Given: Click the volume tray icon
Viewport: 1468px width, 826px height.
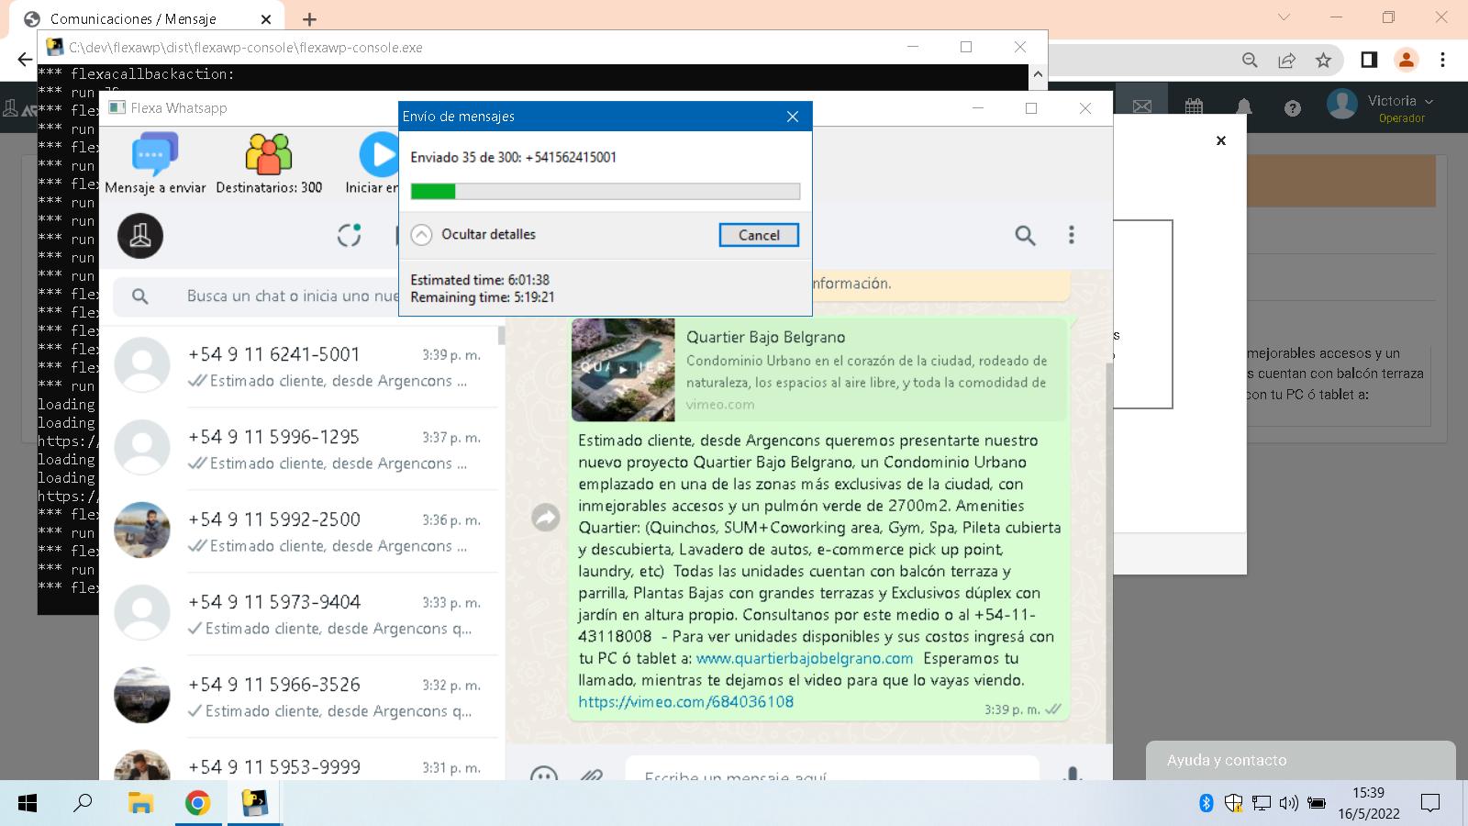Looking at the screenshot, I should [1288, 803].
